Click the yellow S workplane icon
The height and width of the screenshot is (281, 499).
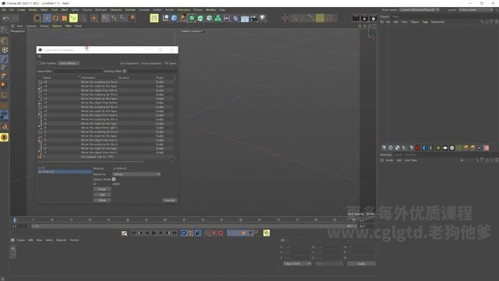[4, 137]
